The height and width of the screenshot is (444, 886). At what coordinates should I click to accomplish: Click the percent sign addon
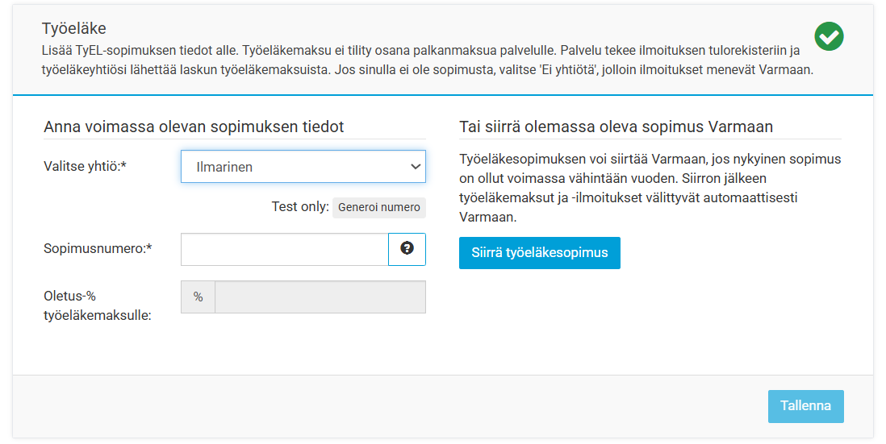click(198, 297)
